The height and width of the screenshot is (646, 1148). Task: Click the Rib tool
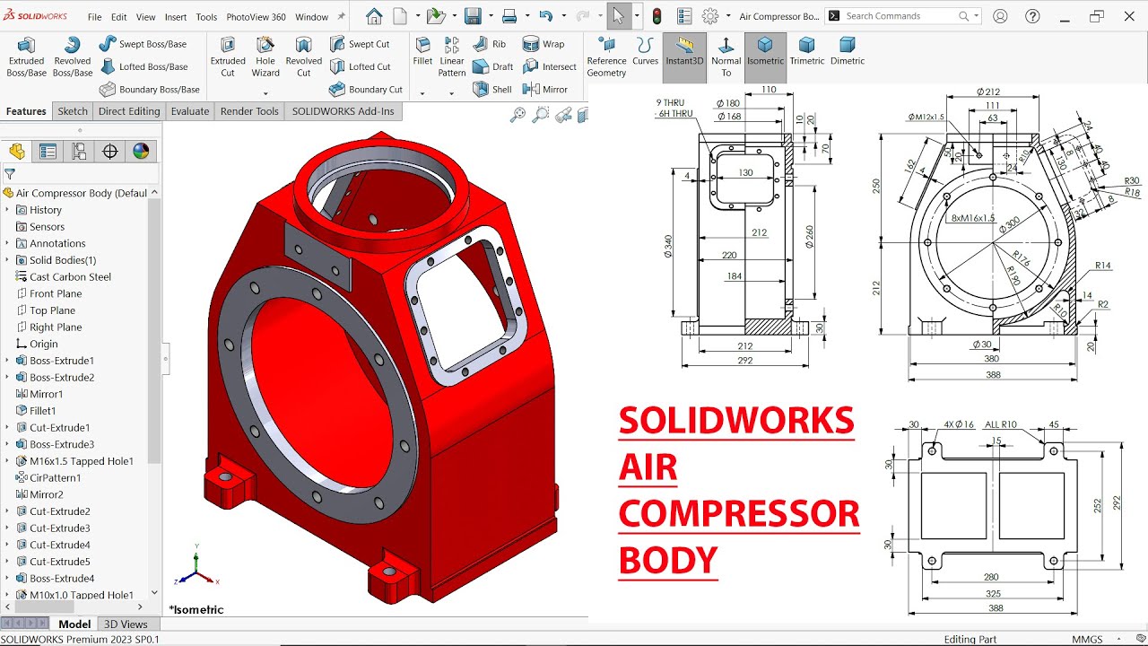coord(489,44)
